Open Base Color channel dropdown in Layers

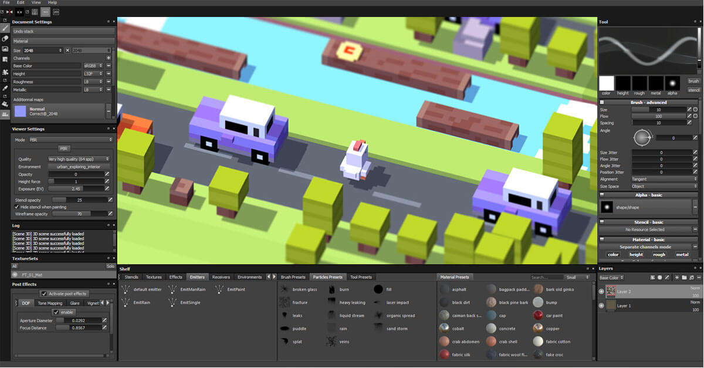point(611,277)
